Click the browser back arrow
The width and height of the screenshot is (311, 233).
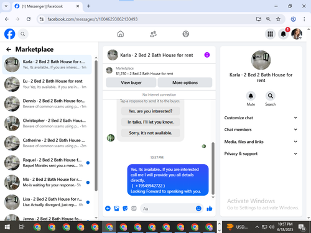[7, 19]
